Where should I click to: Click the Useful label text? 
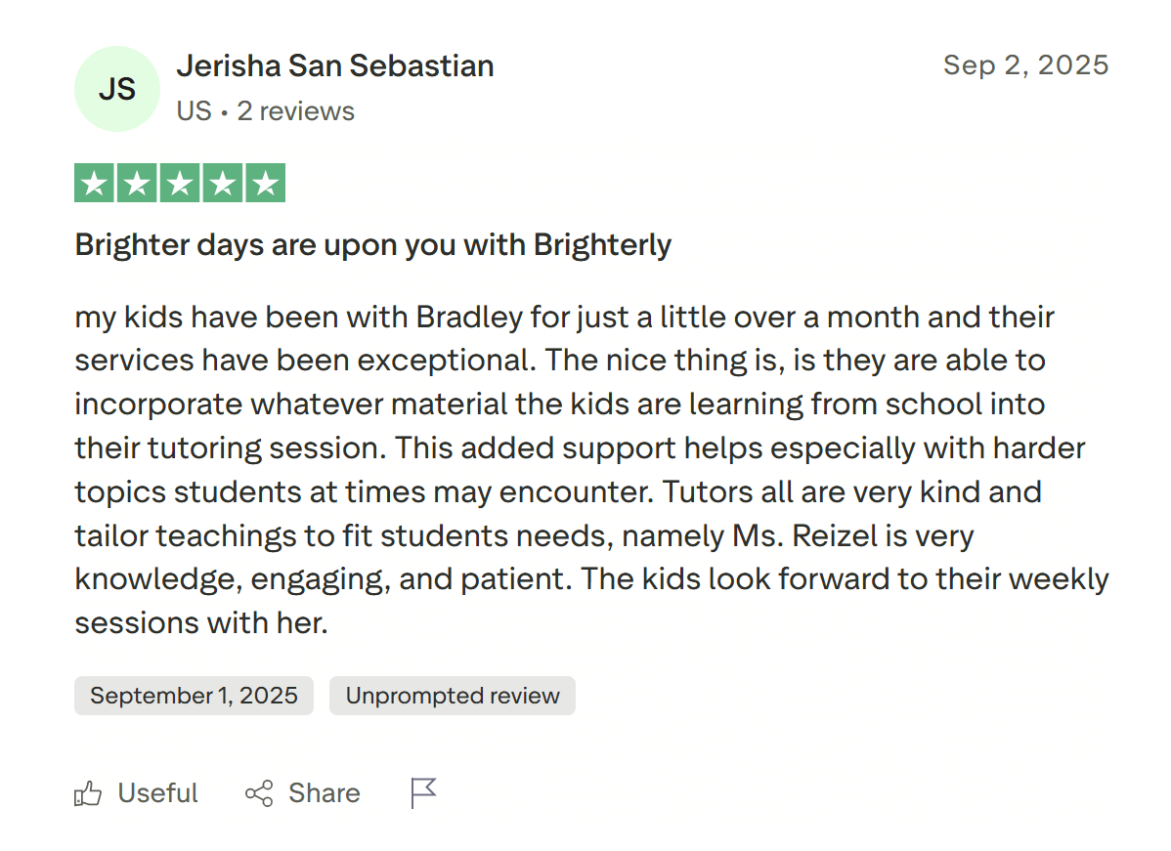(156, 793)
